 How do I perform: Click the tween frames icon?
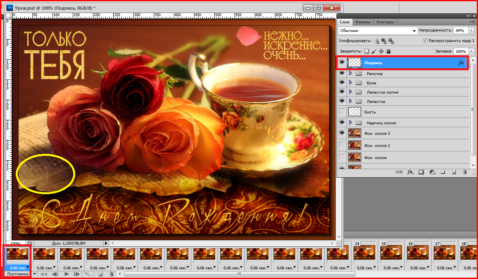[x=88, y=274]
